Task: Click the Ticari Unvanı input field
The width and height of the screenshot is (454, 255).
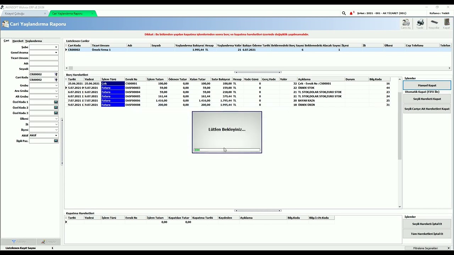Action: 44,58
